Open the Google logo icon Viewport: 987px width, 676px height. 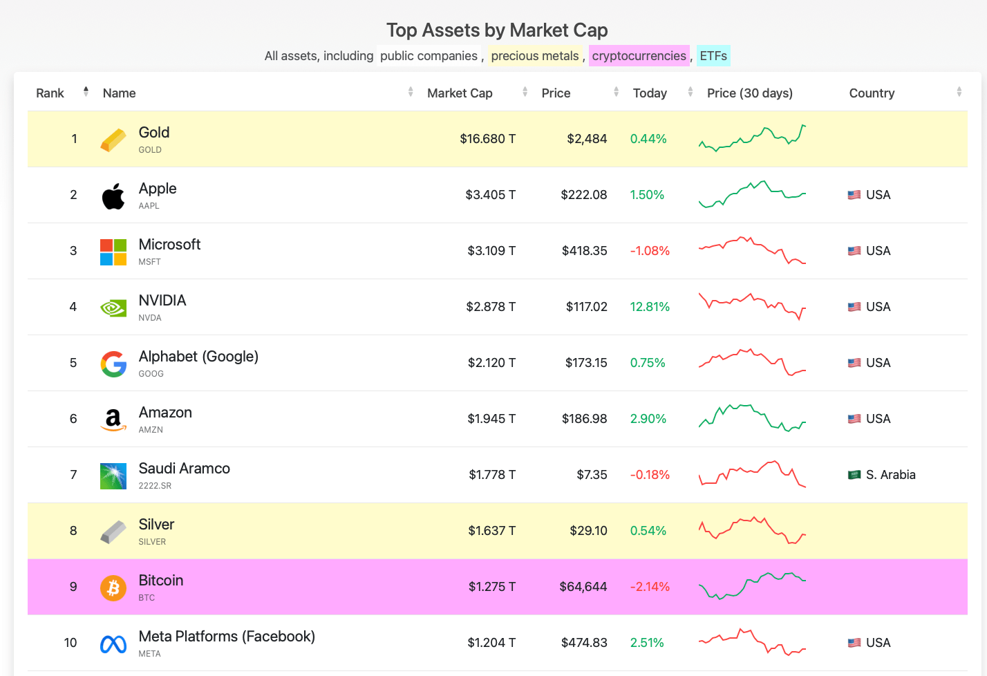tap(113, 364)
